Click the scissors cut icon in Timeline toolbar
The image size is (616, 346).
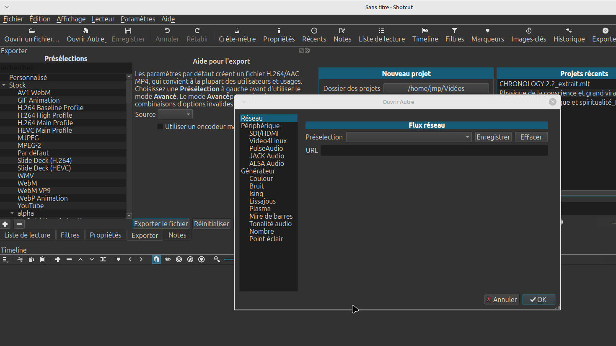(20, 260)
